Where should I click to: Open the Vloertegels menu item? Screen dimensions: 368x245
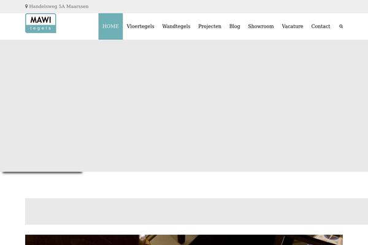(x=140, y=26)
